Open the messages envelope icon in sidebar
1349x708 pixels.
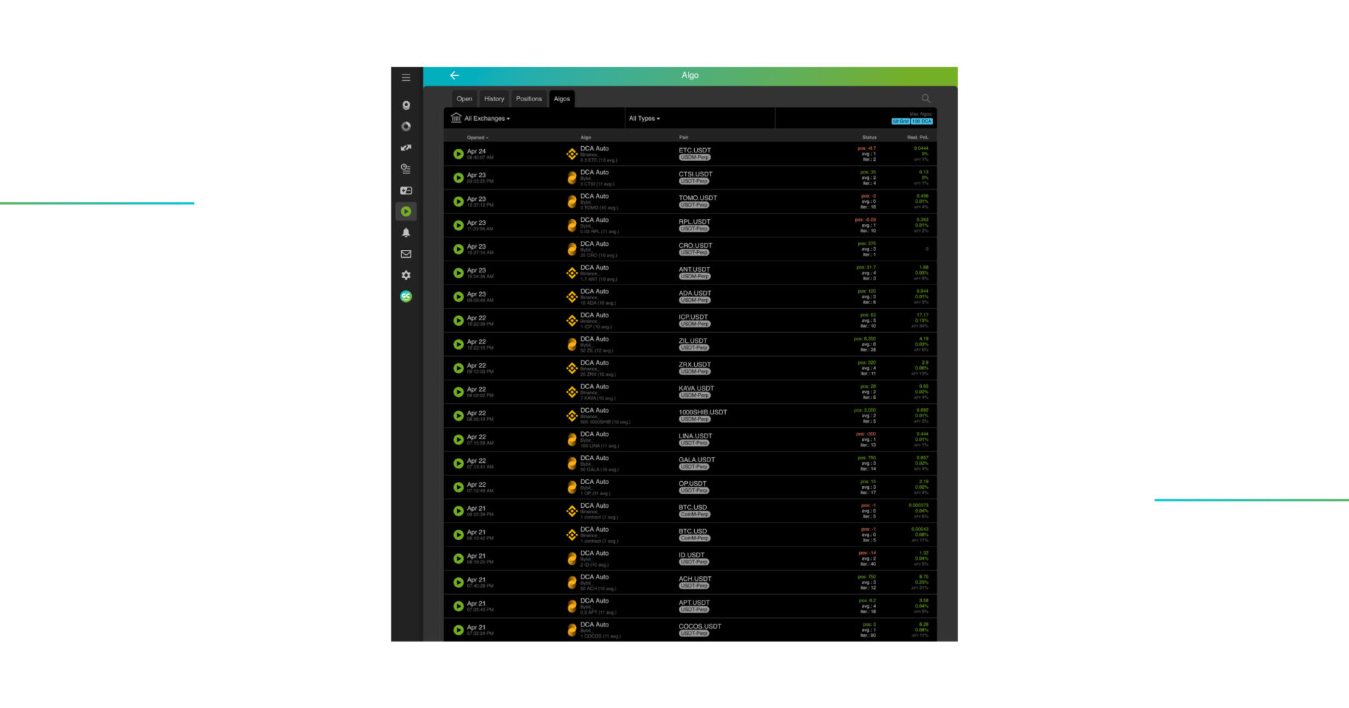point(406,254)
